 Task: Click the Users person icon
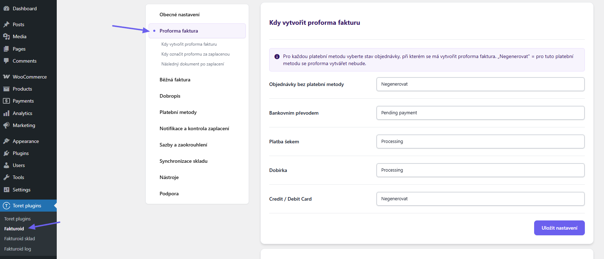tap(6, 165)
